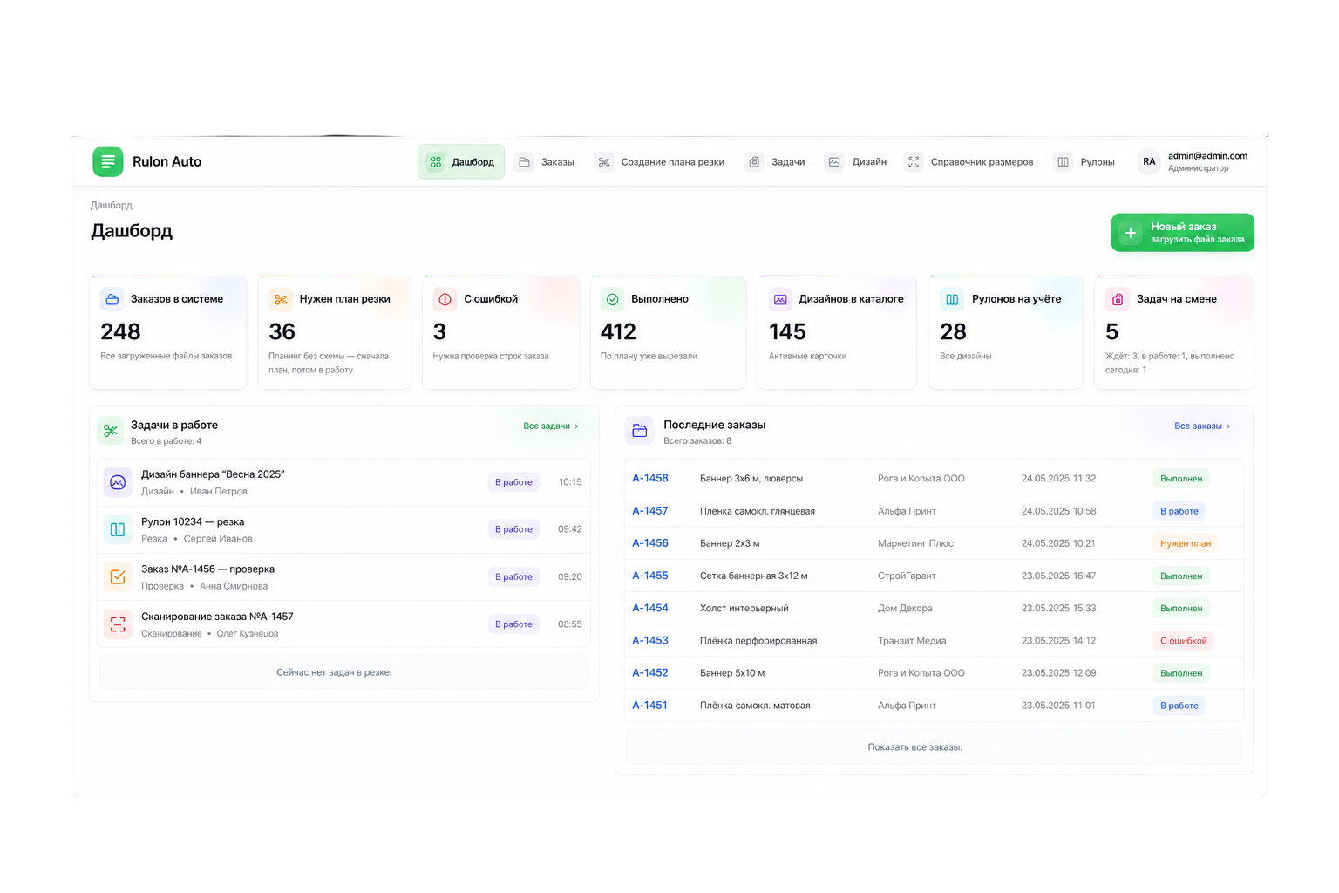Open order A-1454 link

[x=650, y=608]
